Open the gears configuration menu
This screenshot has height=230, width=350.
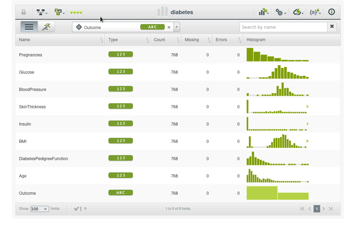point(280,12)
